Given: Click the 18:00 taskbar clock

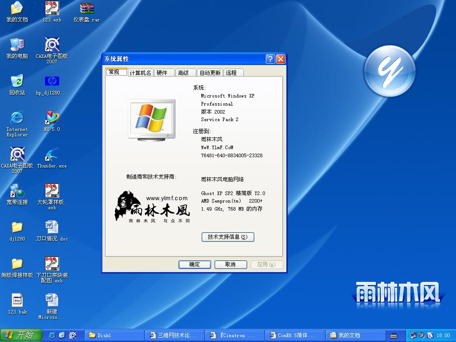Looking at the screenshot, I should pos(443,336).
